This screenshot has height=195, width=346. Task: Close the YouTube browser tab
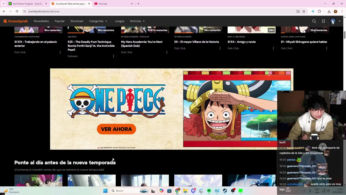(132, 4)
